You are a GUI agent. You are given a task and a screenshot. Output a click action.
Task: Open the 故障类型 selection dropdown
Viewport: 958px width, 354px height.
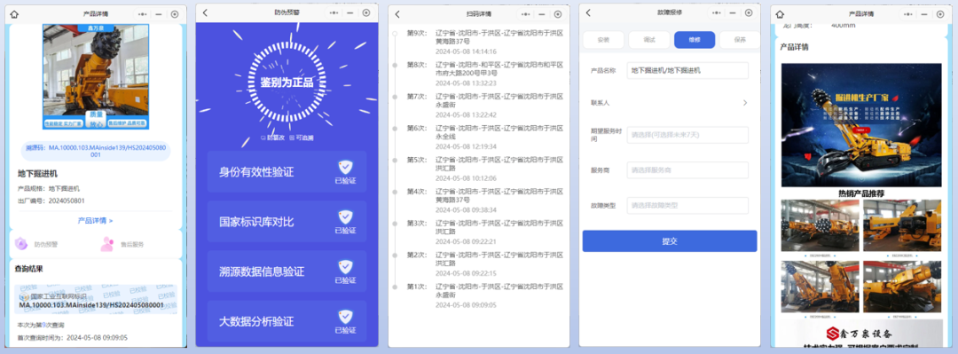pos(687,205)
